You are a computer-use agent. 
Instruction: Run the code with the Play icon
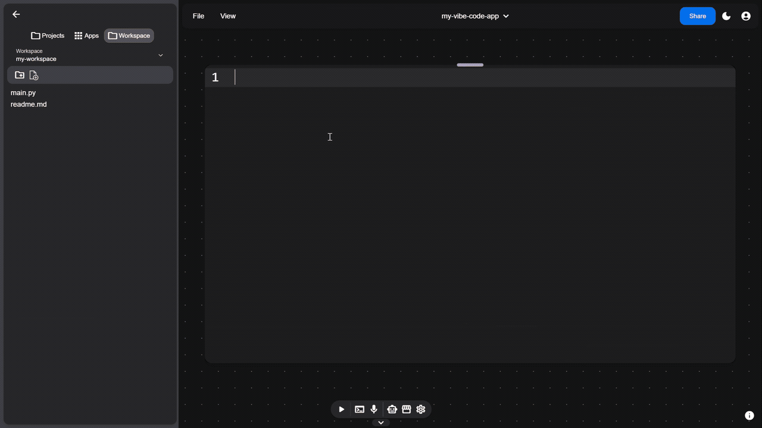tap(341, 409)
